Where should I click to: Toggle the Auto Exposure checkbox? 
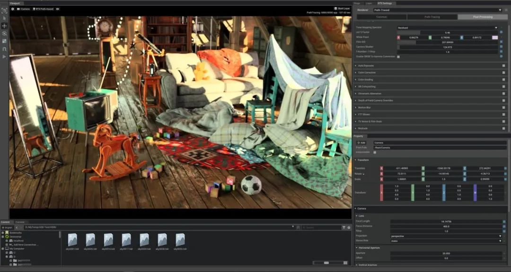click(x=503, y=65)
